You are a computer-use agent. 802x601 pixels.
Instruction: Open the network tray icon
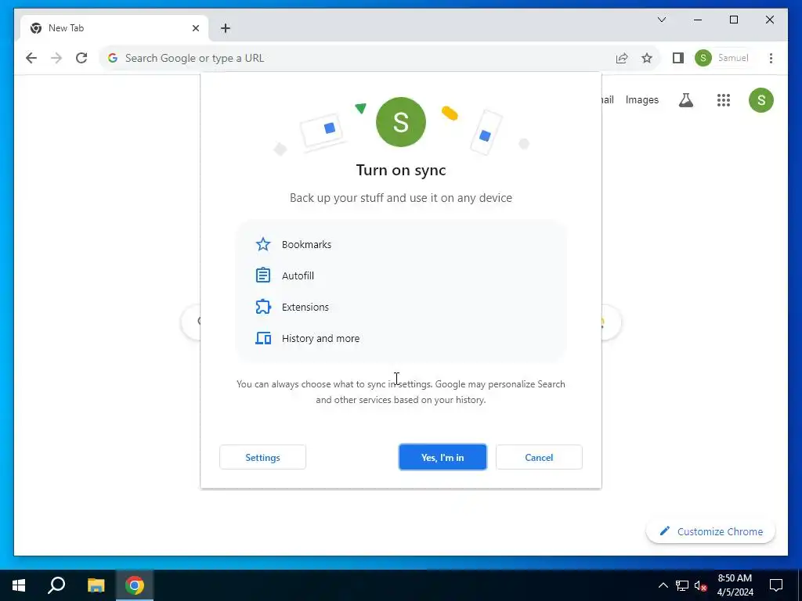click(x=682, y=585)
